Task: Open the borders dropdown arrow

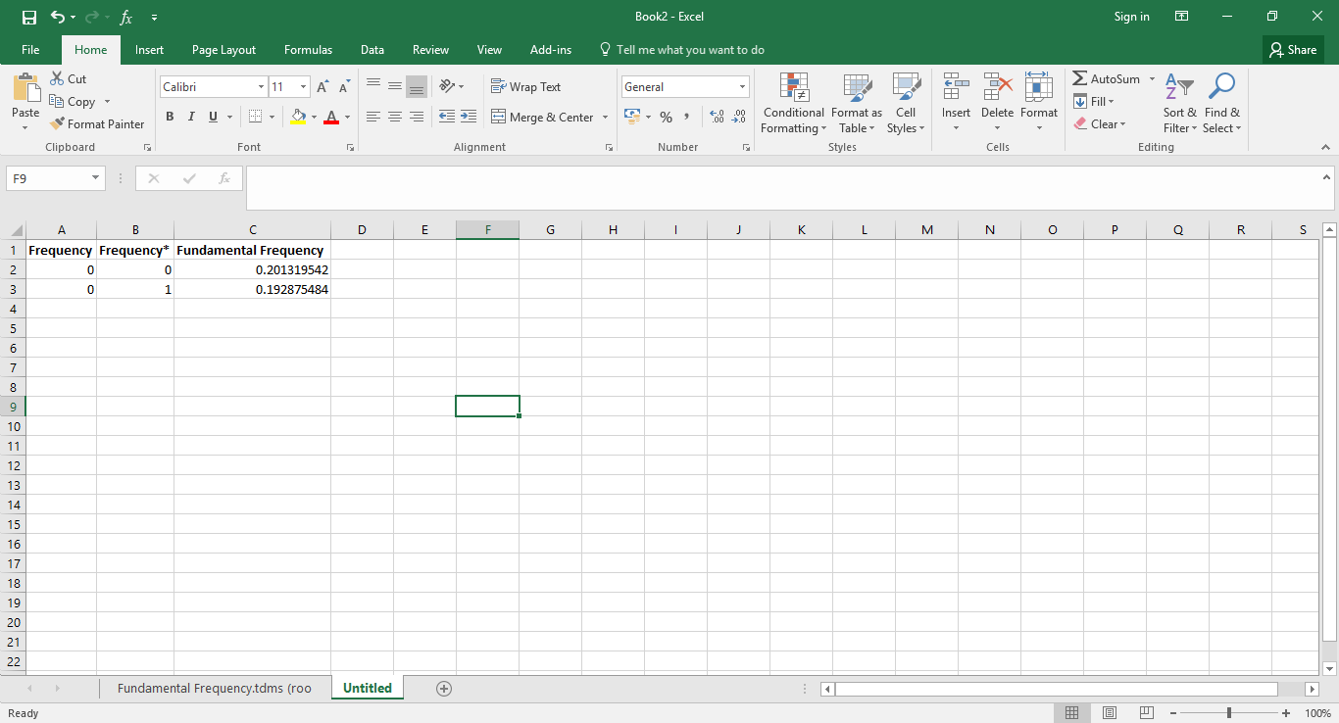Action: click(x=272, y=118)
